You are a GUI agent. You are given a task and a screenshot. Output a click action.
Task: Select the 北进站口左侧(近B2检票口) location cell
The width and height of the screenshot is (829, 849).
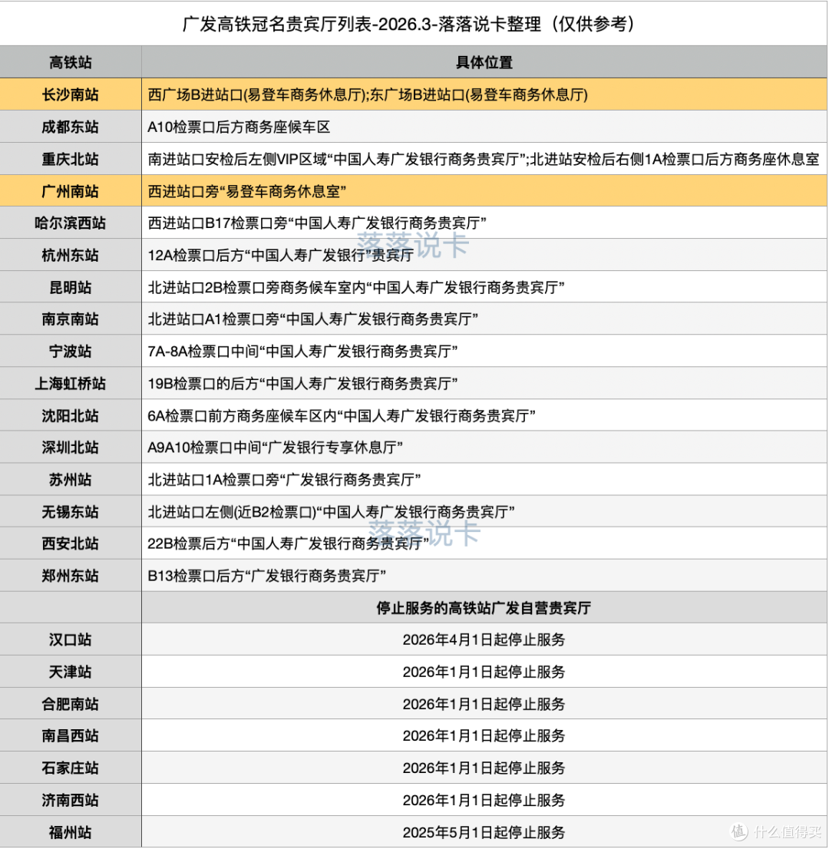(484, 511)
